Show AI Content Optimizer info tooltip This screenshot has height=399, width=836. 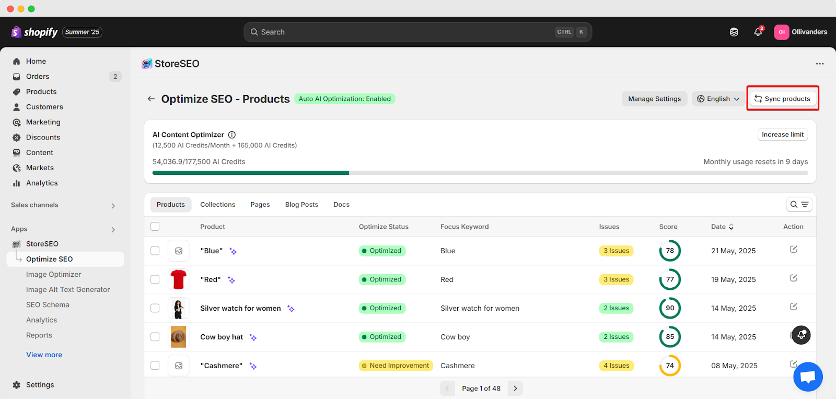click(x=232, y=135)
